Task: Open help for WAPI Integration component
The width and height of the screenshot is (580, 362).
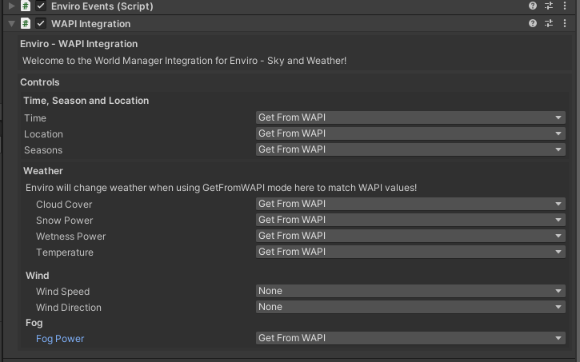Action: (x=533, y=23)
